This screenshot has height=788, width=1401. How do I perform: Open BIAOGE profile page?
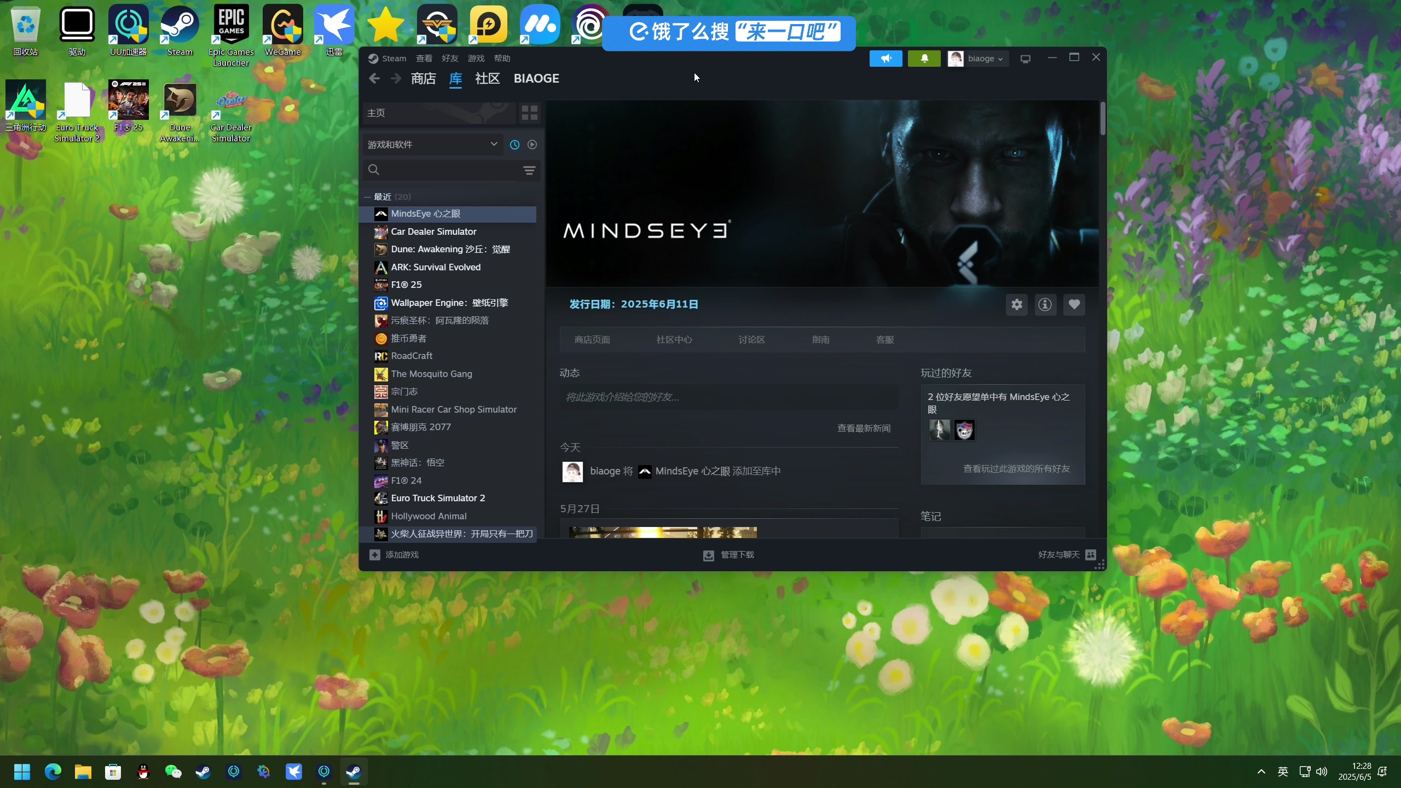[536, 79]
